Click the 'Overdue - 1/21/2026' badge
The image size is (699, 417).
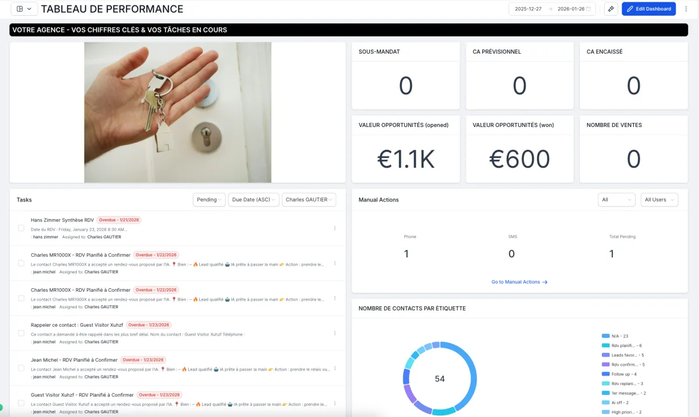tap(119, 220)
